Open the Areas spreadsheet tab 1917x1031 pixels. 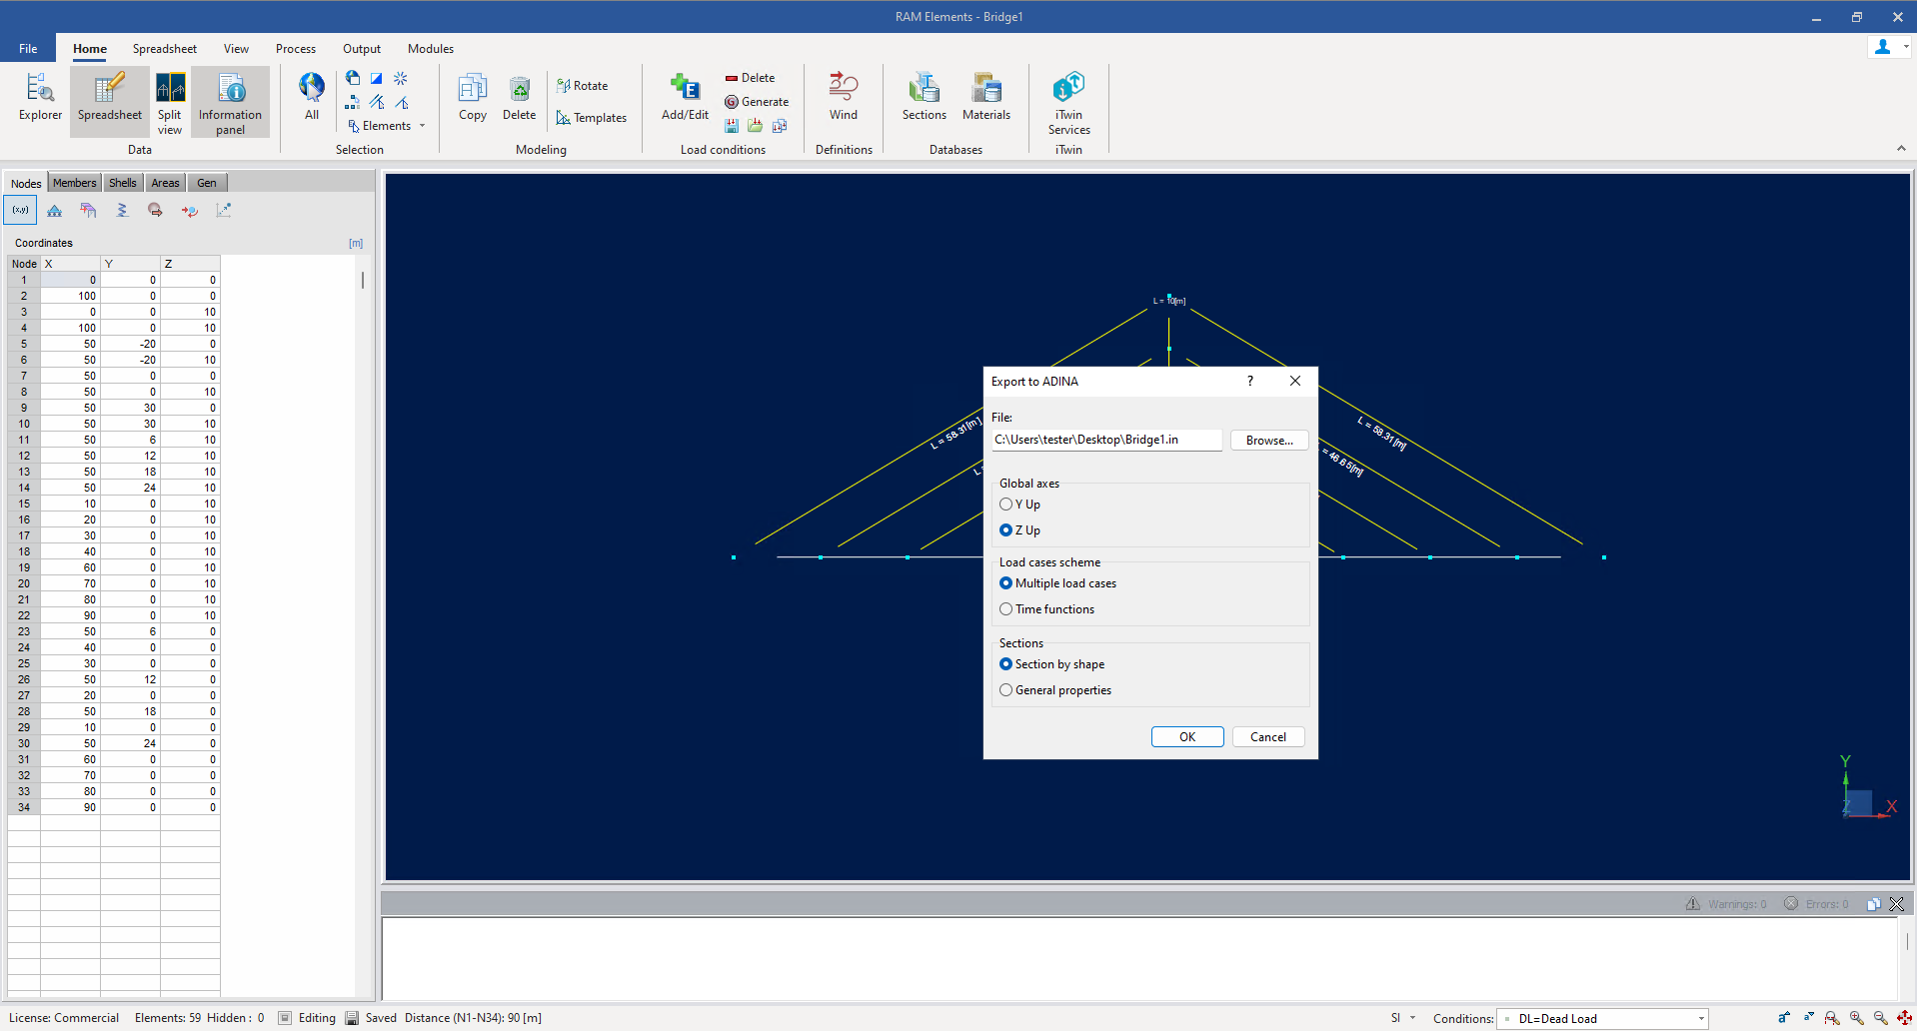click(165, 183)
